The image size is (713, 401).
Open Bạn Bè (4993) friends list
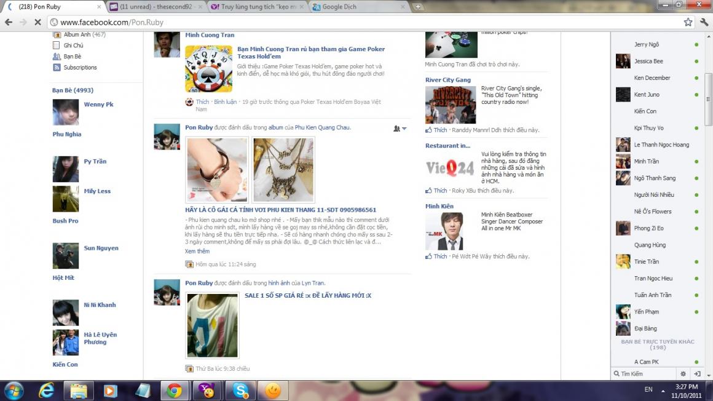[73, 90]
